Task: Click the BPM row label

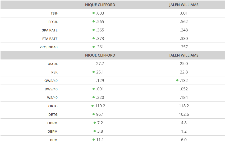Action: click(x=54, y=140)
